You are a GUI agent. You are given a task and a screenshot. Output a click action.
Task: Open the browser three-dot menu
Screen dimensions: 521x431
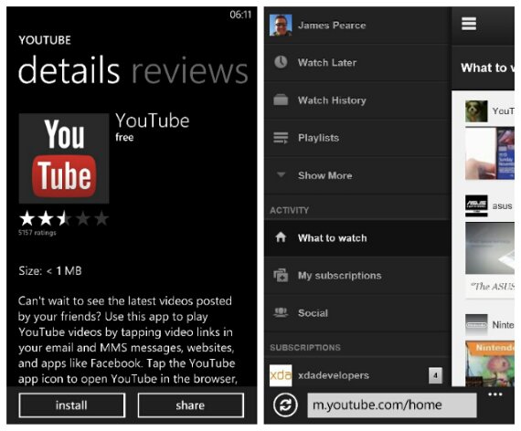(x=495, y=394)
